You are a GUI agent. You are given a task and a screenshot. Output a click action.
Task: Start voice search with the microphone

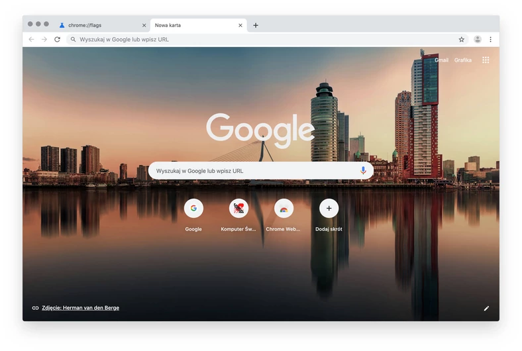click(363, 170)
